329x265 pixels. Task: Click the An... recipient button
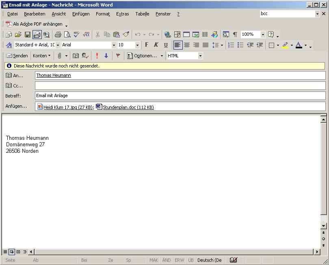pos(14,75)
